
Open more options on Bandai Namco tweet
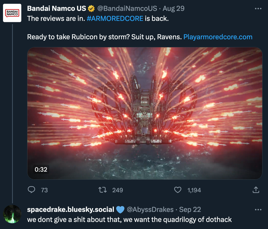pos(258,9)
